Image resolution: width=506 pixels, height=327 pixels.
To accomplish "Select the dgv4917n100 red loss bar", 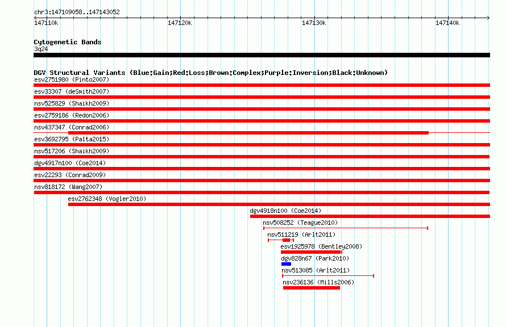I will tap(262, 169).
